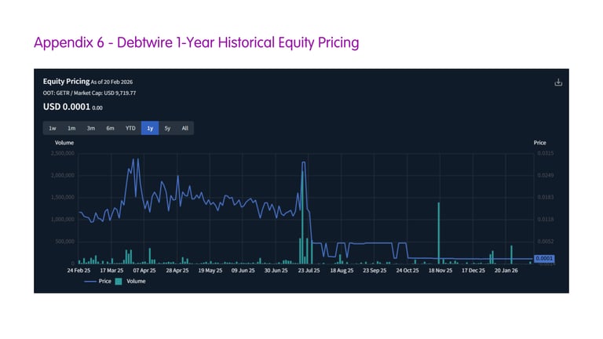The width and height of the screenshot is (603, 339).
Task: Click the OOT: GETR ticker text
Action: [57, 93]
